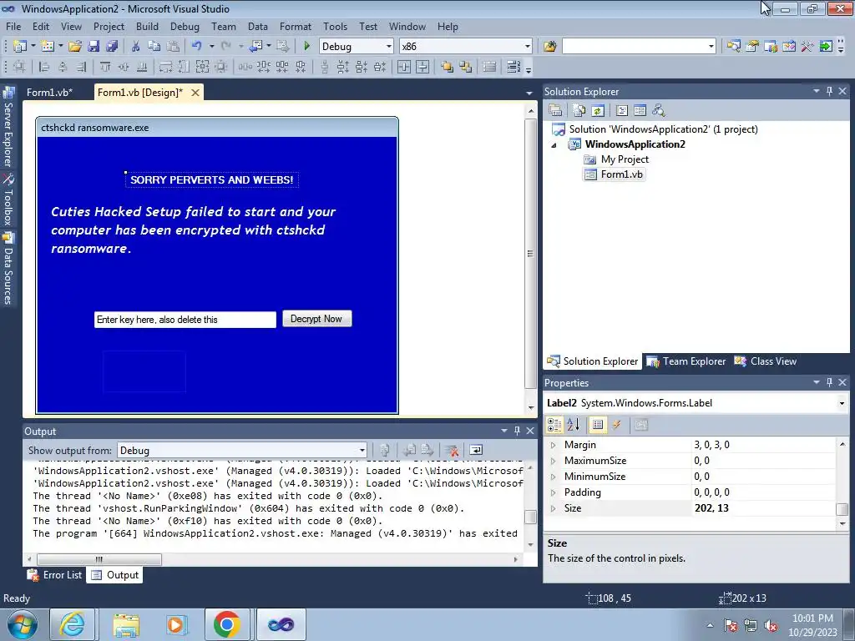The image size is (855, 641).
Task: Click the Tab Order layout icon
Action: click(x=514, y=67)
